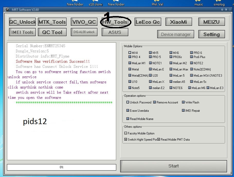The image size is (234, 177).
Task: Click 'Dongle_Version:5' log line
Action: [x=32, y=51]
